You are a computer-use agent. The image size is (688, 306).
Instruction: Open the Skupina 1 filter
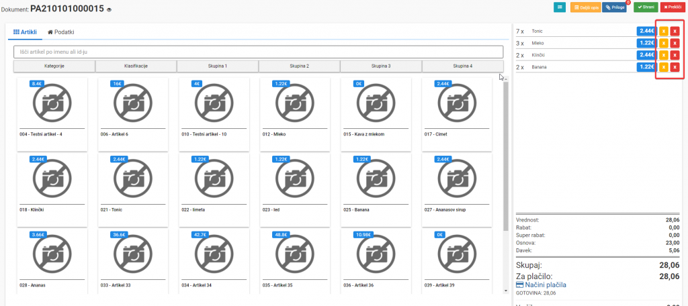(218, 66)
